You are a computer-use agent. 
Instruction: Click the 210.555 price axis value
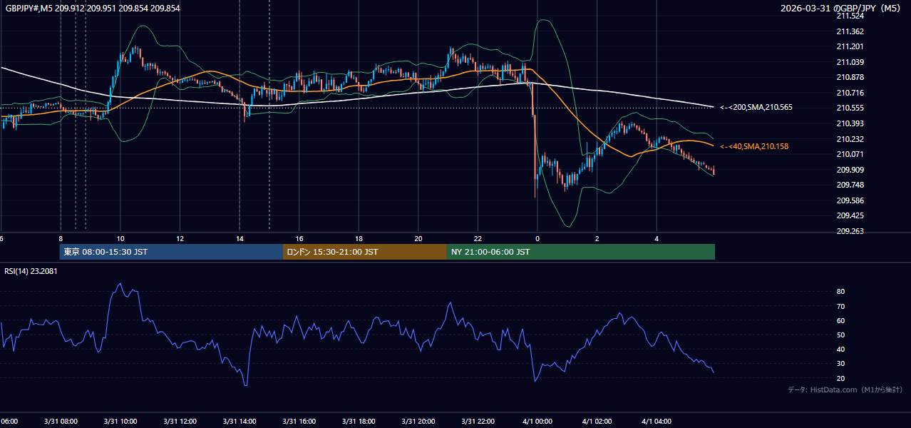pos(850,108)
